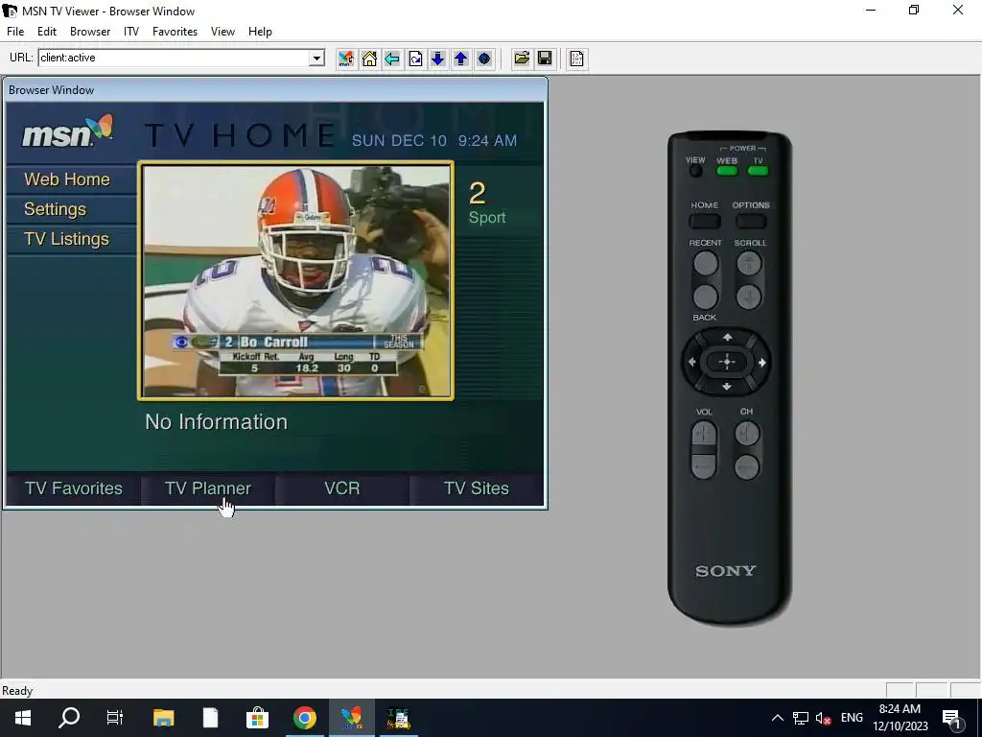Click the TV Planner bottom button
The height and width of the screenshot is (737, 982).
click(x=208, y=488)
